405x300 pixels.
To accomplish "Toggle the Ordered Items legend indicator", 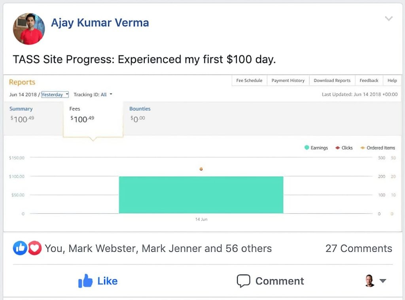I will click(362, 148).
